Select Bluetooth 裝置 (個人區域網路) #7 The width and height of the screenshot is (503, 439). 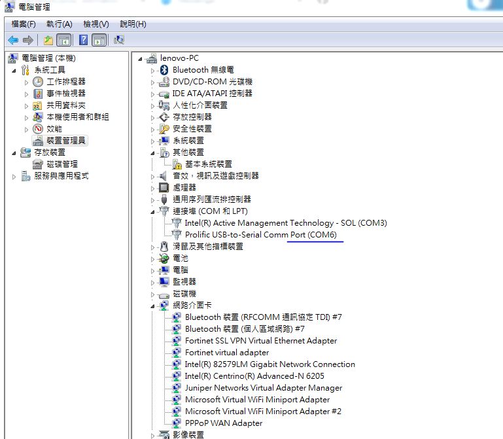[x=245, y=329]
